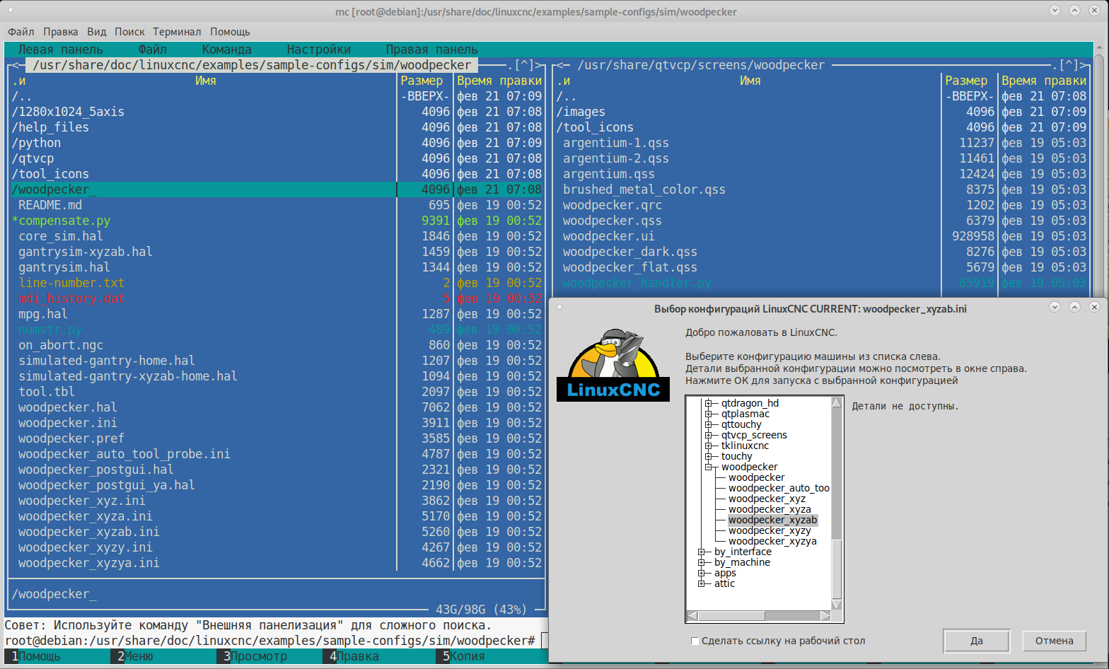Expand the apps tree node
1109x669 pixels.
tap(701, 573)
